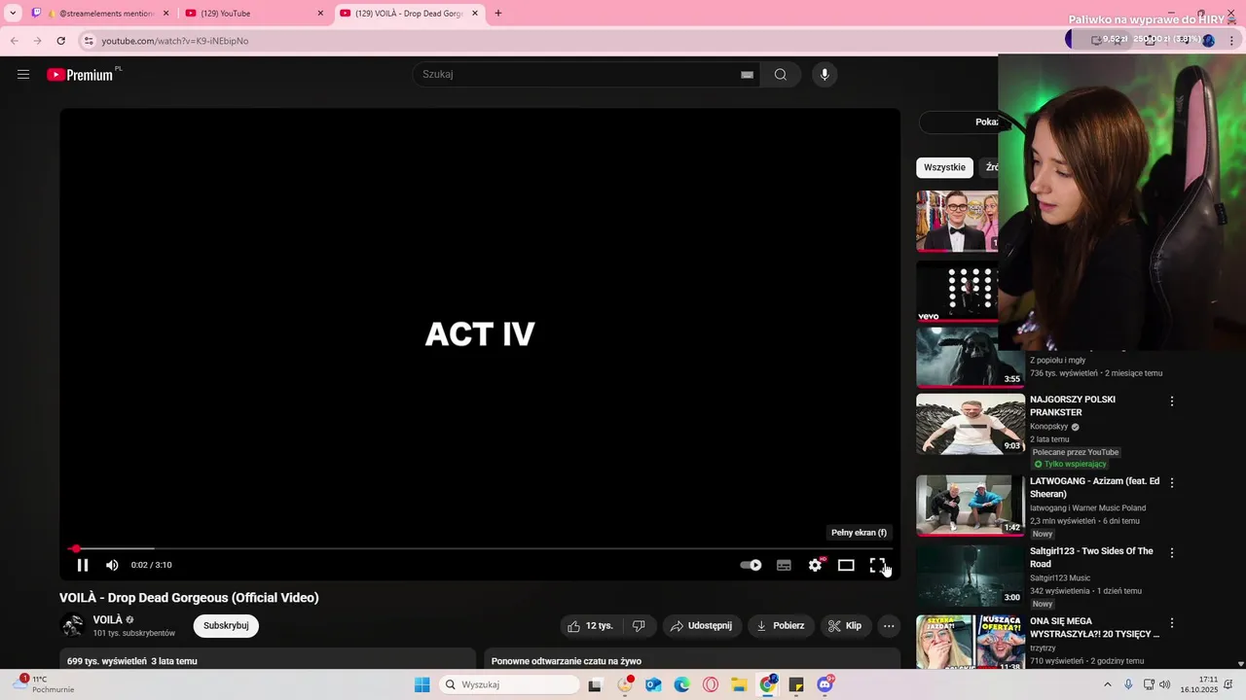This screenshot has width=1246, height=700.
Task: Dislike the video
Action: point(639,626)
